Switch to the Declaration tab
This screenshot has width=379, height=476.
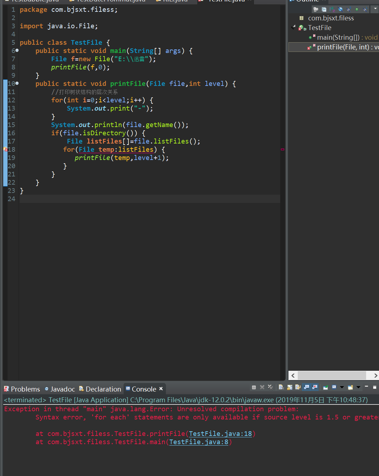pos(100,389)
